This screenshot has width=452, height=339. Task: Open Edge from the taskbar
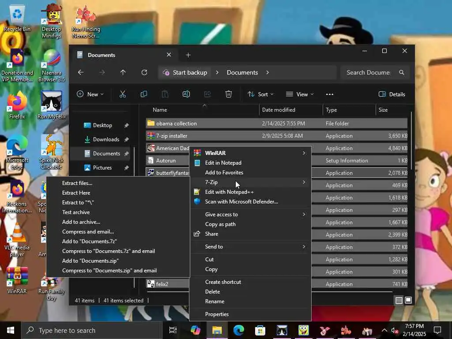click(x=239, y=330)
